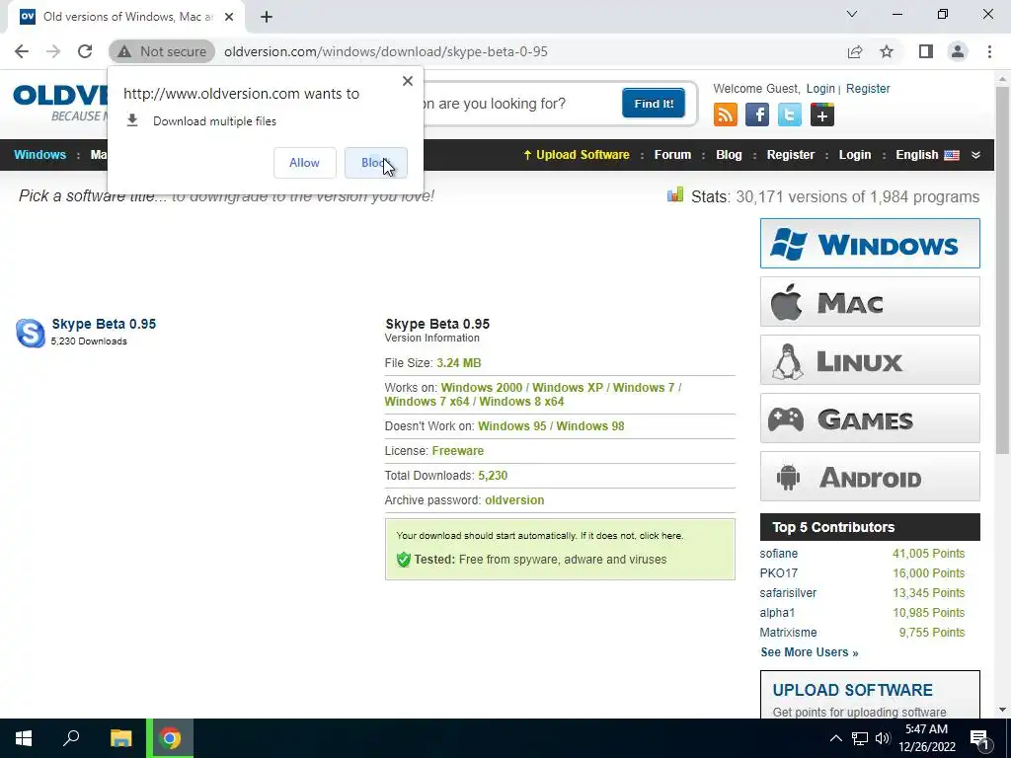Viewport: 1011px width, 758px height.
Task: Open the Skype Beta 0.95 title link
Action: pos(104,324)
